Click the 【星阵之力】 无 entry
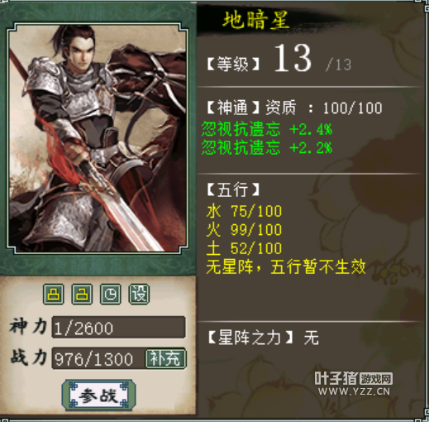The image size is (429, 422). coord(263,338)
